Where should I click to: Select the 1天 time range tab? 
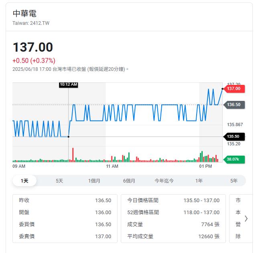(24, 181)
